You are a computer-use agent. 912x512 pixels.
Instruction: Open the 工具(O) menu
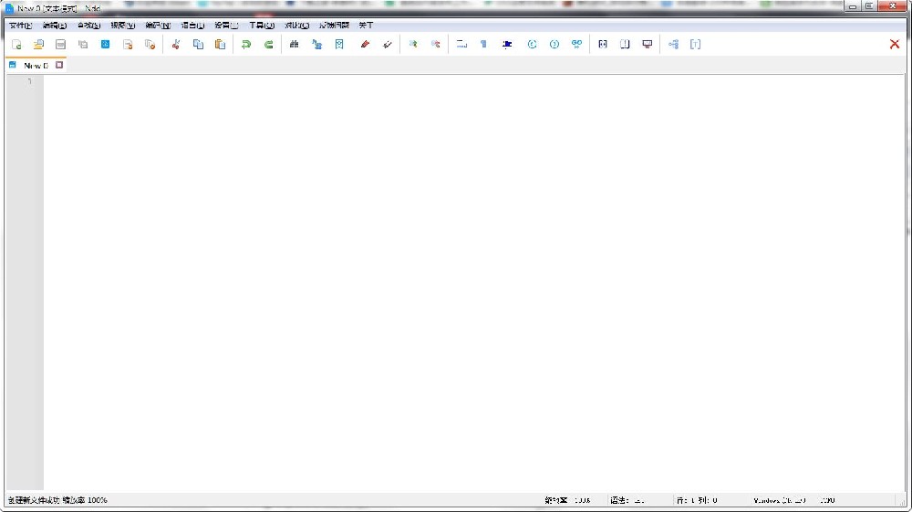(262, 25)
